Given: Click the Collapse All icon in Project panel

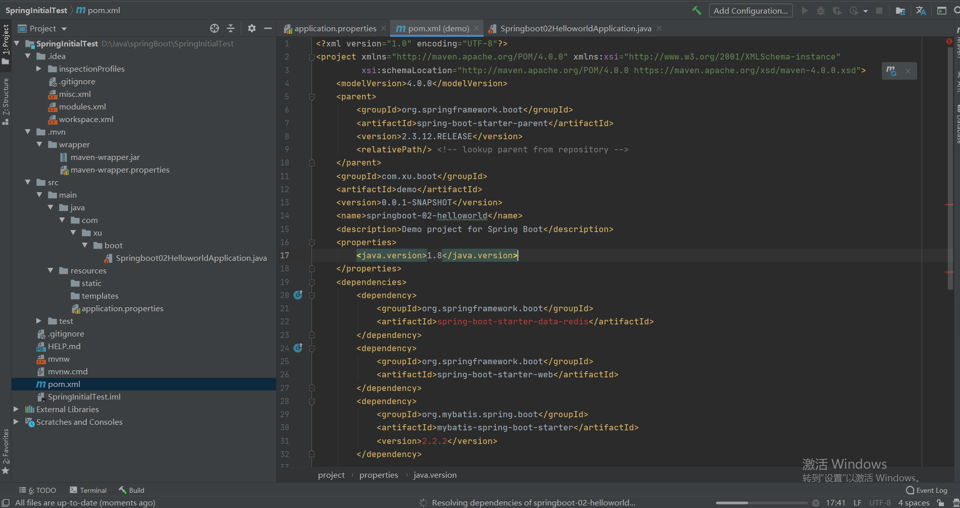Looking at the screenshot, I should [231, 28].
